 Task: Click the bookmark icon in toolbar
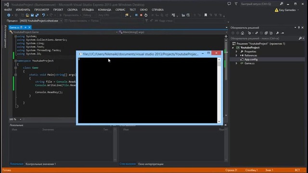tap(205, 15)
